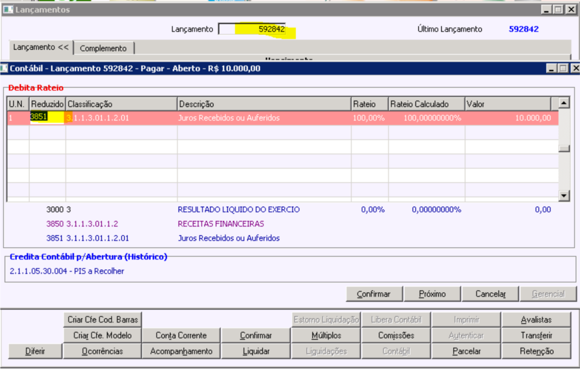The height and width of the screenshot is (370, 580).
Task: Click the disabled Gerencial button
Action: [x=548, y=294]
